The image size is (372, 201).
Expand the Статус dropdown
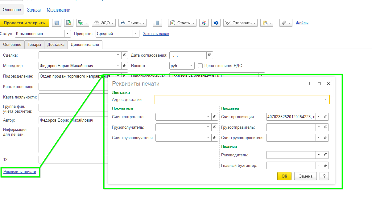(68, 34)
